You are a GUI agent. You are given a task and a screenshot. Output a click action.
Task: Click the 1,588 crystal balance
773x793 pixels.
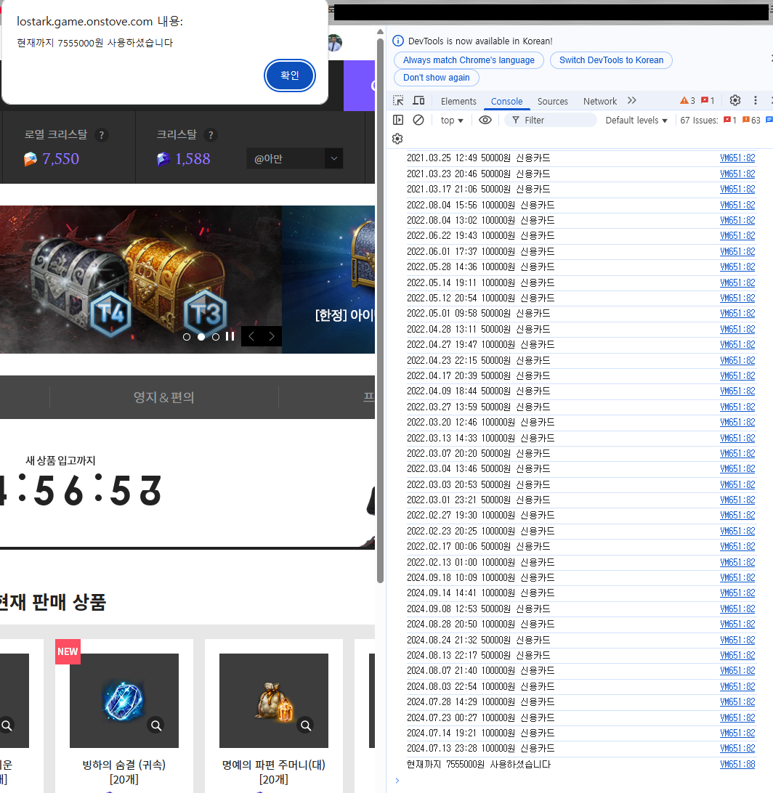tap(193, 159)
